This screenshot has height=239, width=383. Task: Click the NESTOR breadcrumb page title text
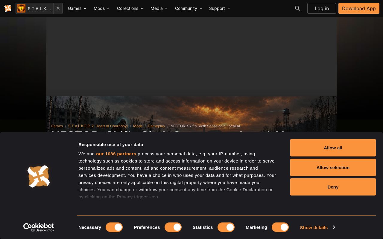(x=205, y=126)
